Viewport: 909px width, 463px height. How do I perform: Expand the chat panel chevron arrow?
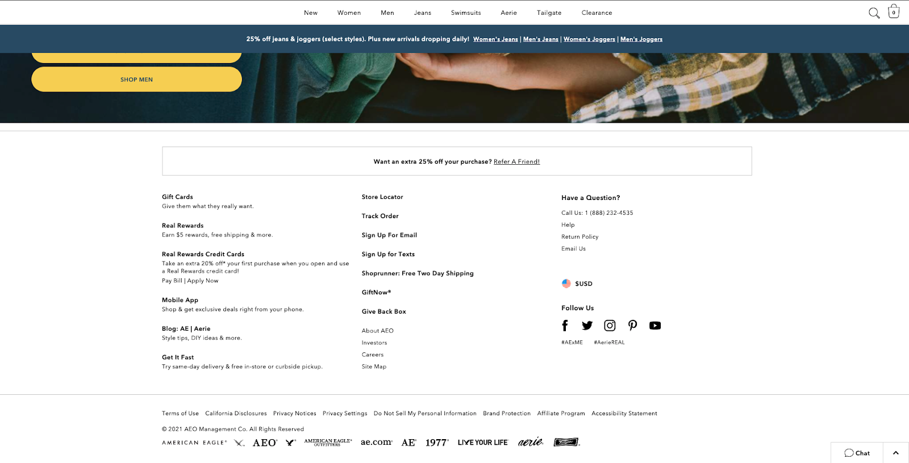pos(896,453)
